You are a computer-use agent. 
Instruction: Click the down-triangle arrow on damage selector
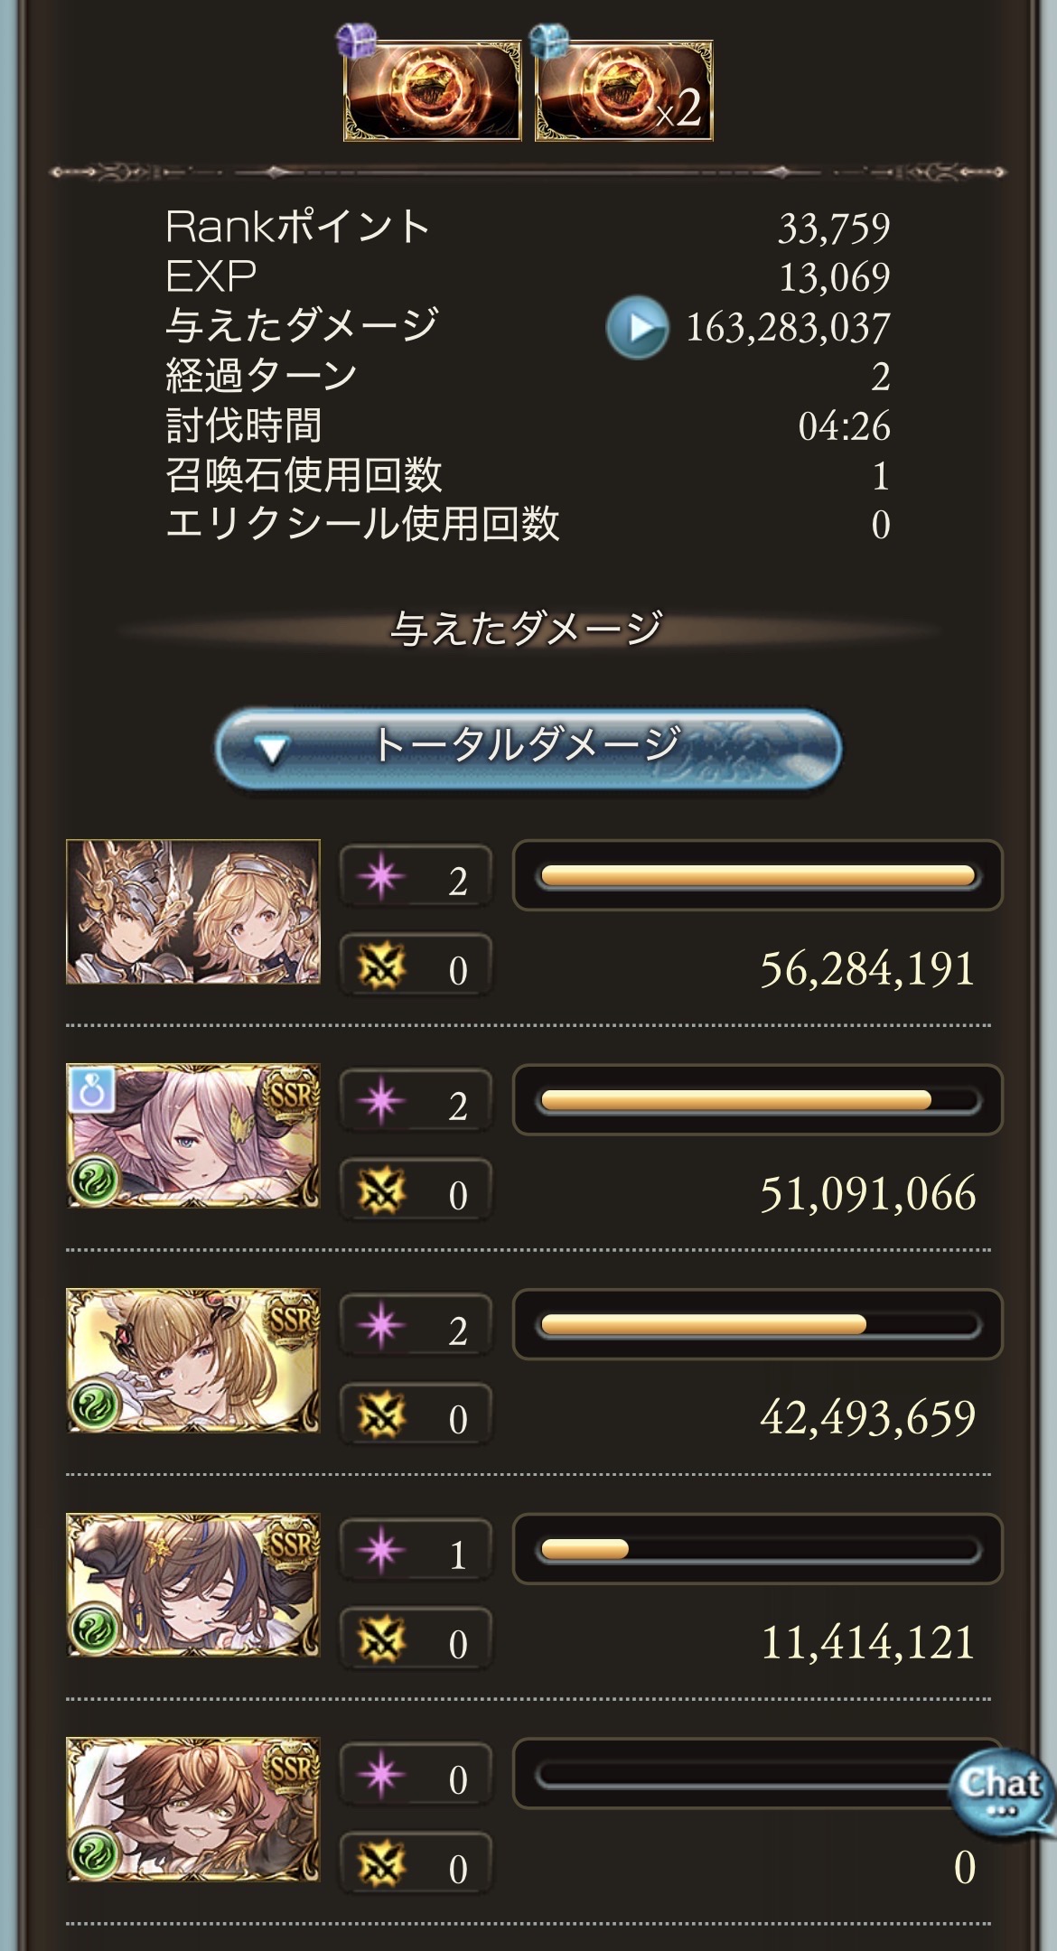click(x=271, y=749)
